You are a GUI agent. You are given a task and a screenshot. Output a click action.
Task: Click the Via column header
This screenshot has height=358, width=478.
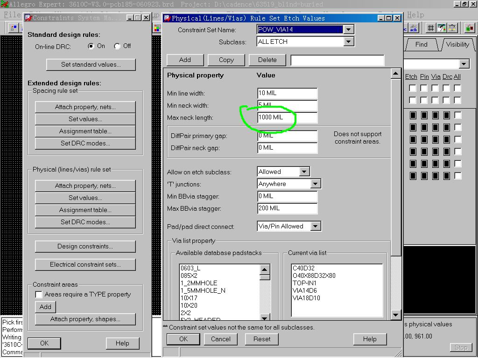[436, 77]
